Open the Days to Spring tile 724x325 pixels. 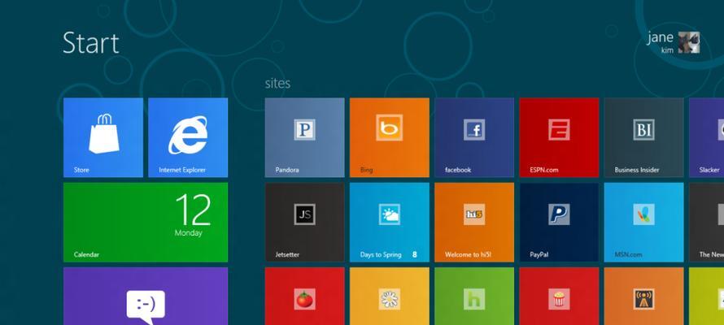click(x=389, y=222)
